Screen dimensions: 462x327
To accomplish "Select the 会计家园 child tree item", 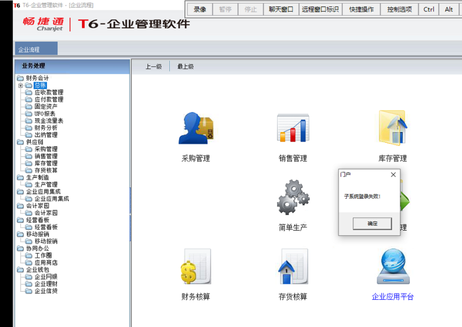I will pyautogui.click(x=46, y=213).
